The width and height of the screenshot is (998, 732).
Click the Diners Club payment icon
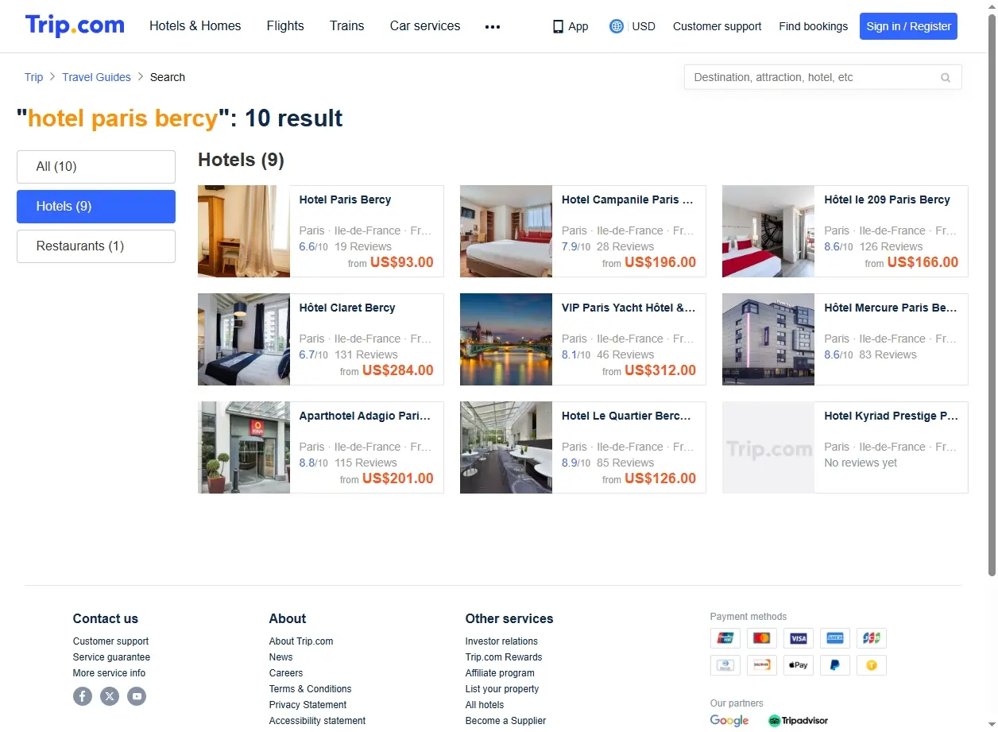tap(725, 665)
